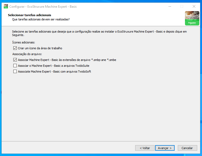Click the installer icon in title bar

6,6
